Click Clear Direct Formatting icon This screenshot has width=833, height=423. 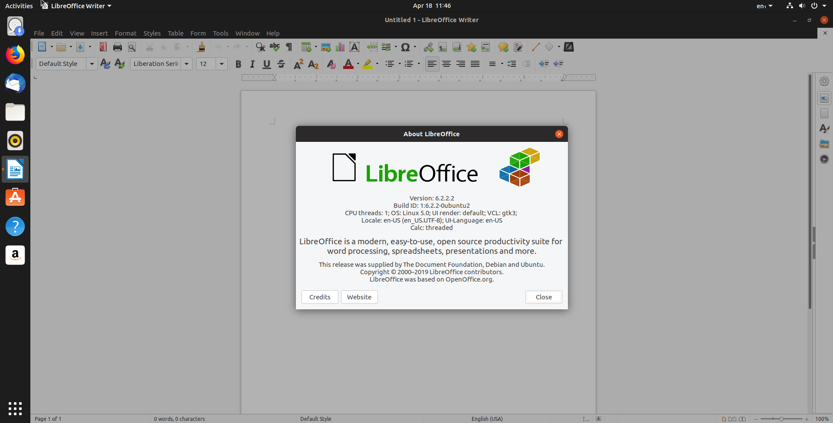331,64
